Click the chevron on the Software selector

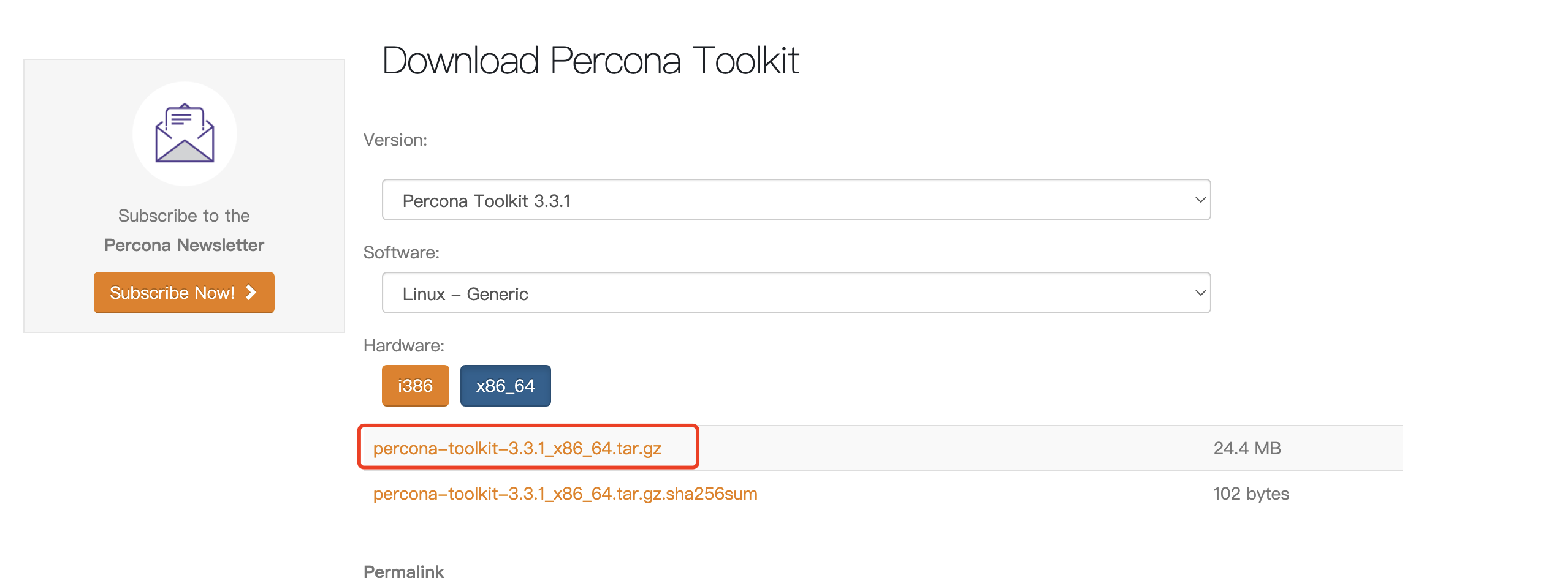[1200, 293]
